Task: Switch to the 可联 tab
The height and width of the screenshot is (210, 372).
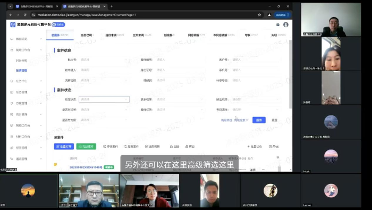Action: 251,35
